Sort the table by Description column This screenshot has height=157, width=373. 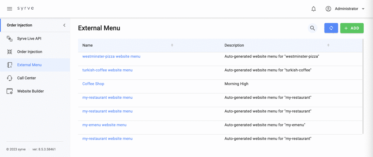328,45
